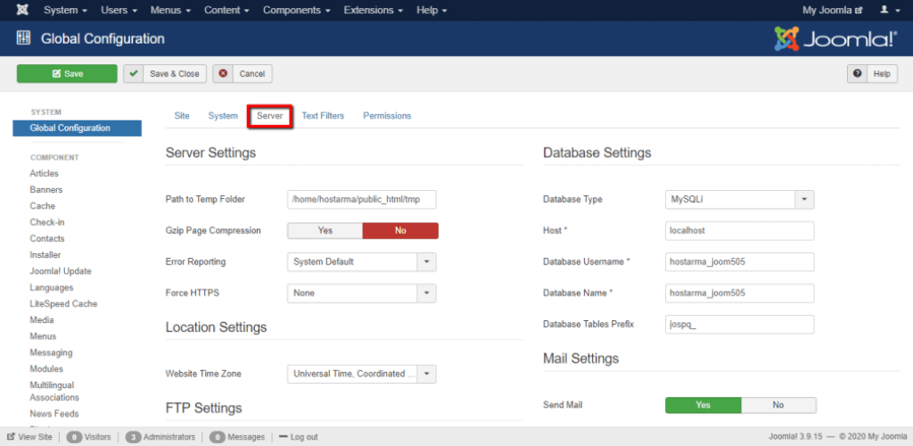Set Gzip Page Compression to Yes
This screenshot has width=913, height=446.
point(325,230)
